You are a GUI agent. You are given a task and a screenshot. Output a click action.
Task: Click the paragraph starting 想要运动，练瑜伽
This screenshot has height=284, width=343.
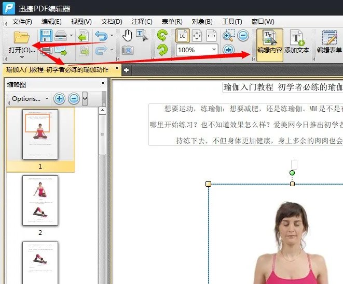246,125
